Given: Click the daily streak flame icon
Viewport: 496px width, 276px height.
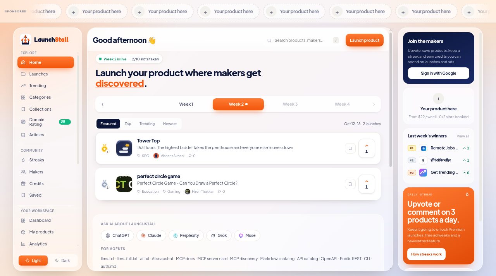Looking at the screenshot, I should point(467,194).
